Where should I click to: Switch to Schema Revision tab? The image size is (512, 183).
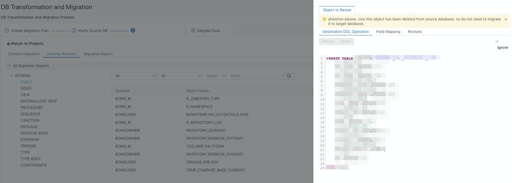(x=61, y=54)
